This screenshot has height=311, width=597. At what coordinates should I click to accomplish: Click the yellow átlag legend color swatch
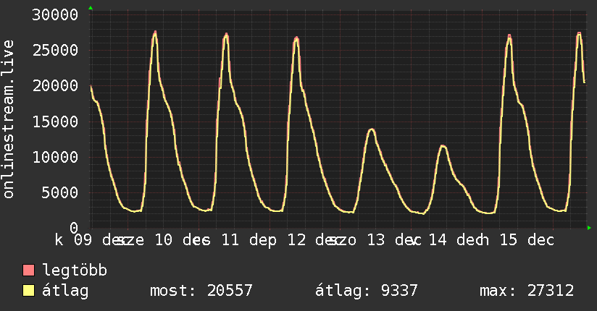[x=28, y=291]
